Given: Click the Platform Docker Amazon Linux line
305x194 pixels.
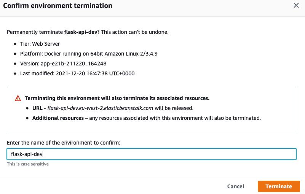Looking at the screenshot, I should pyautogui.click(x=89, y=54).
